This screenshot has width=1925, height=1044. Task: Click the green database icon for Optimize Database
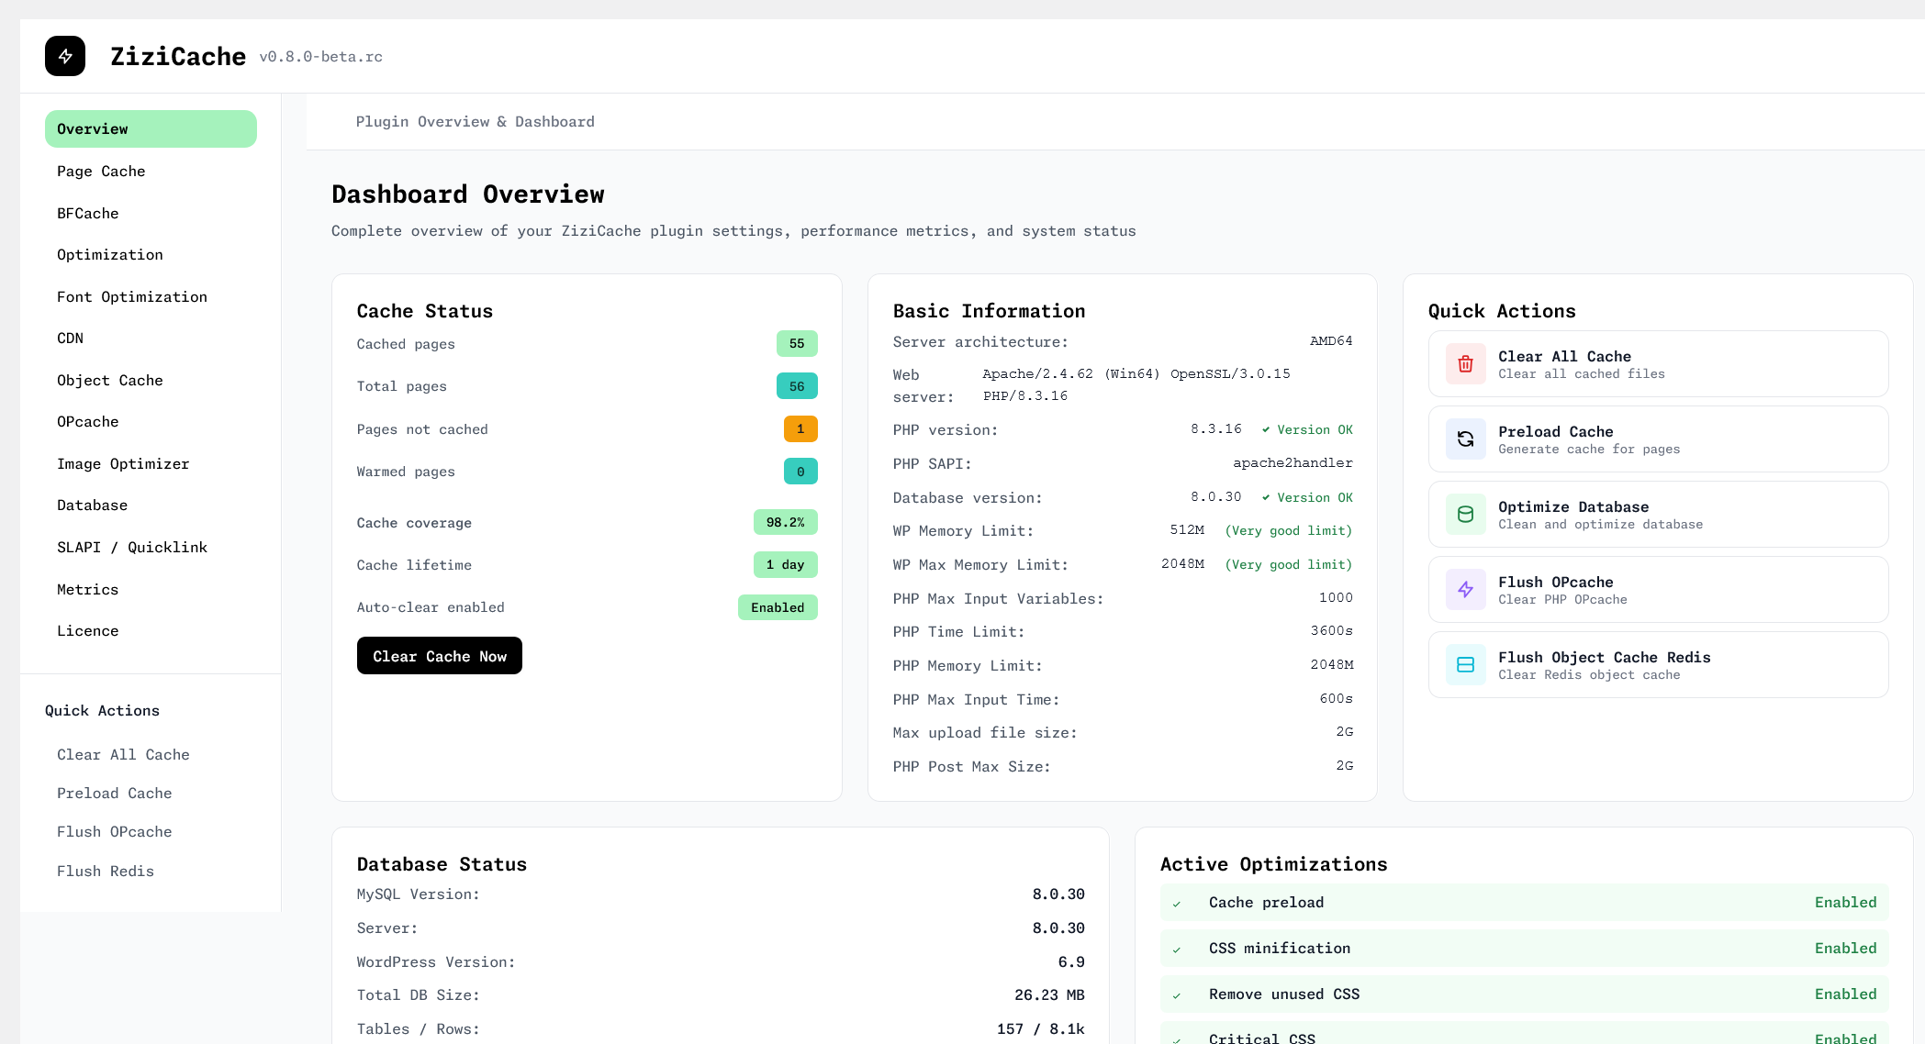point(1465,515)
